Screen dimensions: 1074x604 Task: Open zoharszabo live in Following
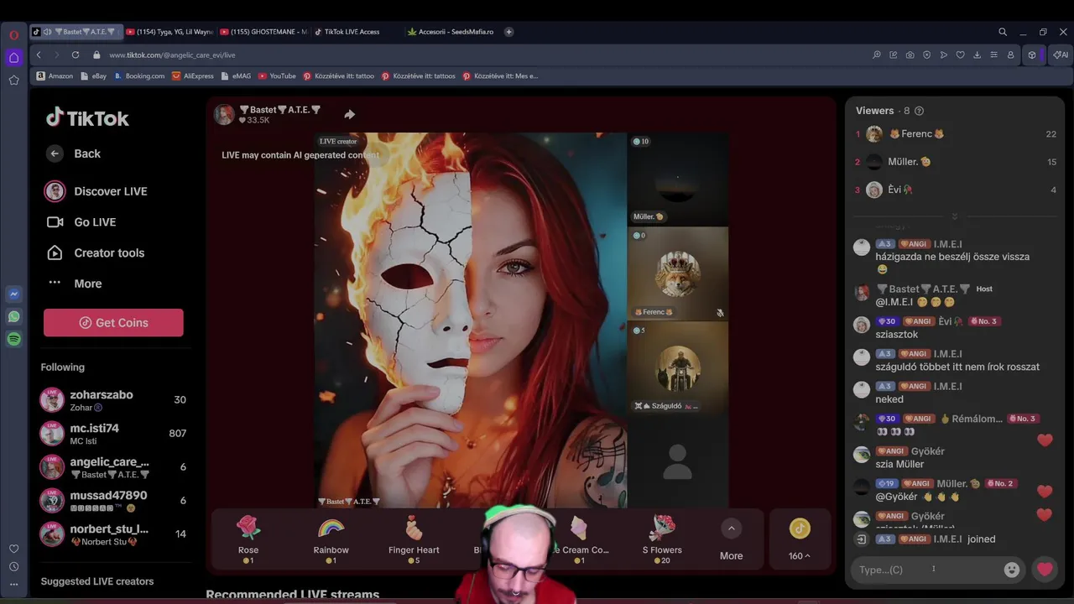(113, 400)
